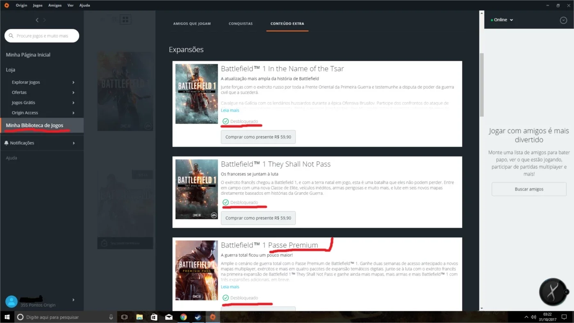Click the forward navigation arrow

click(45, 20)
